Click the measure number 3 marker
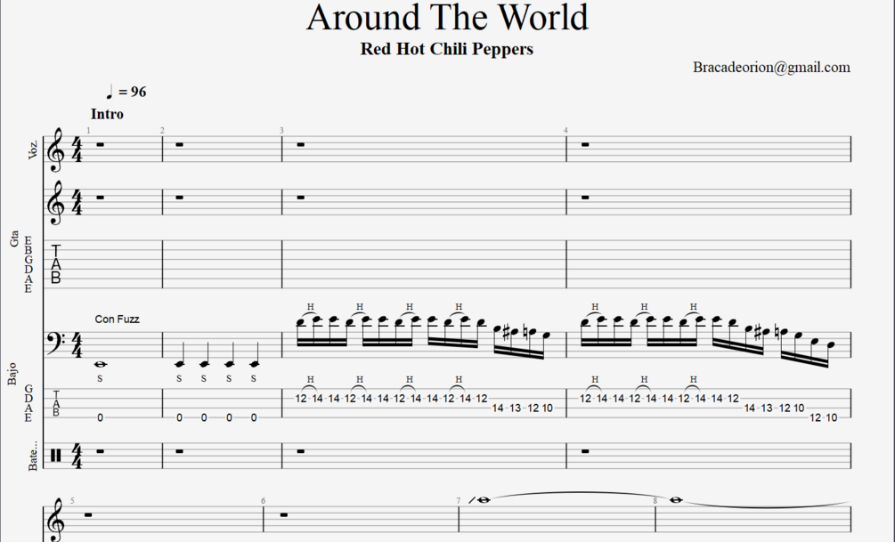 (x=281, y=131)
